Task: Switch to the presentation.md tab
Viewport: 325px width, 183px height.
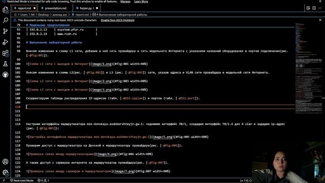Action: (x=55, y=8)
